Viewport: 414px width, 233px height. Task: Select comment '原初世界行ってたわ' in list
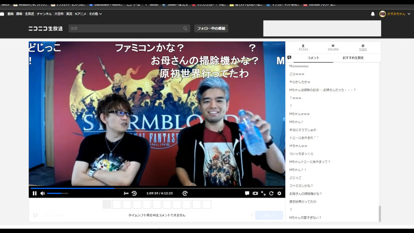click(303, 202)
